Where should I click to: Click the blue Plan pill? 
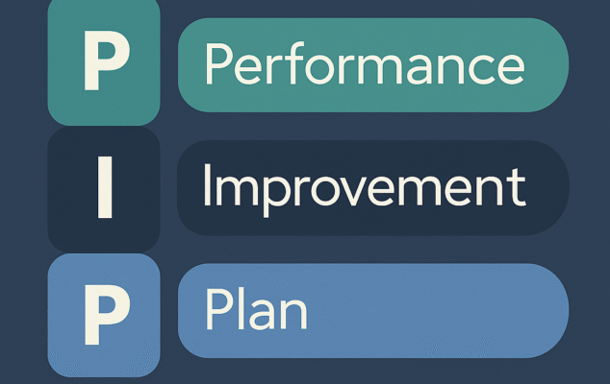(x=373, y=309)
